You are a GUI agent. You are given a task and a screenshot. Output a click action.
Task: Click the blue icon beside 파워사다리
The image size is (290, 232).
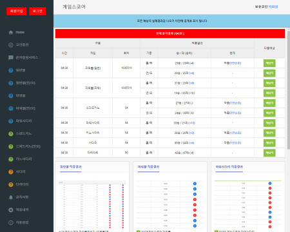click(x=11, y=121)
